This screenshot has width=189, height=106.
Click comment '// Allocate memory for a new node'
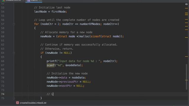[x=66, y=32]
